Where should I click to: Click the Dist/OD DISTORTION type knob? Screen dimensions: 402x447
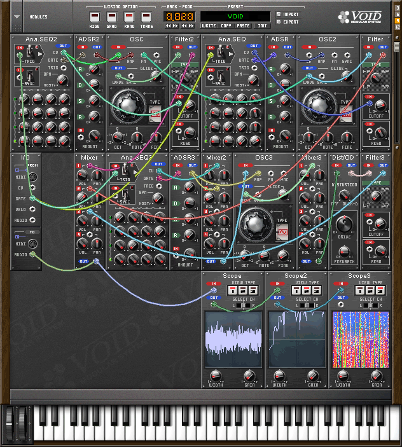click(344, 196)
